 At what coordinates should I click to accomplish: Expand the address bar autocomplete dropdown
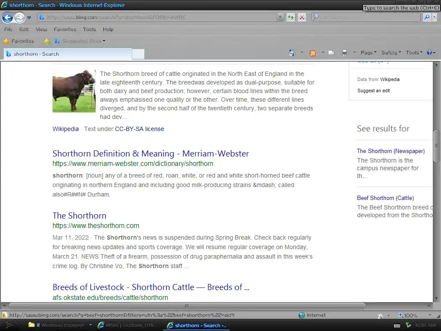[x=280, y=17]
